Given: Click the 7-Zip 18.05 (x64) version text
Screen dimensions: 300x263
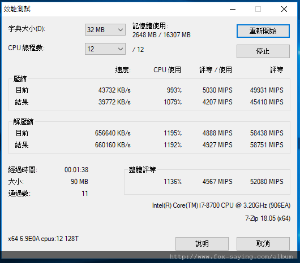Looking at the screenshot, I should point(268,218).
